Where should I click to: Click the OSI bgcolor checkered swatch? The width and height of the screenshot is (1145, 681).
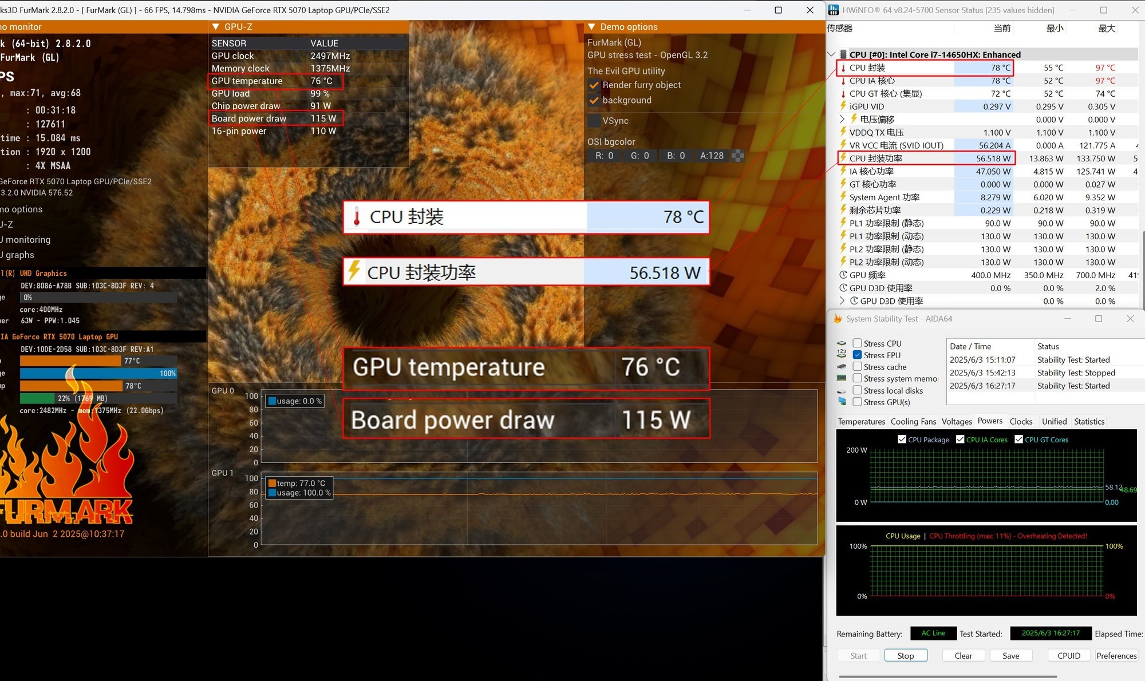(738, 156)
